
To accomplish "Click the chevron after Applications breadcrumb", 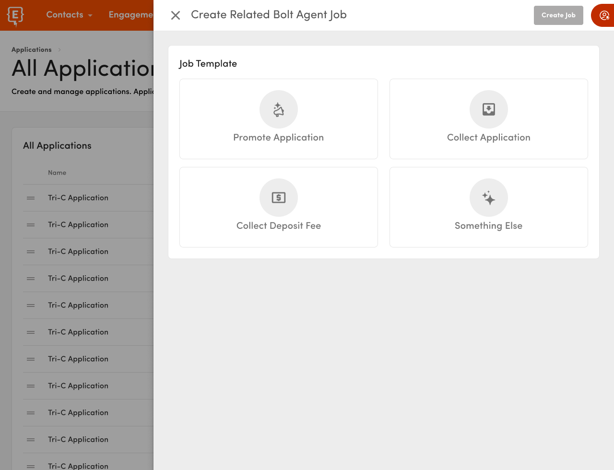I will tap(59, 49).
